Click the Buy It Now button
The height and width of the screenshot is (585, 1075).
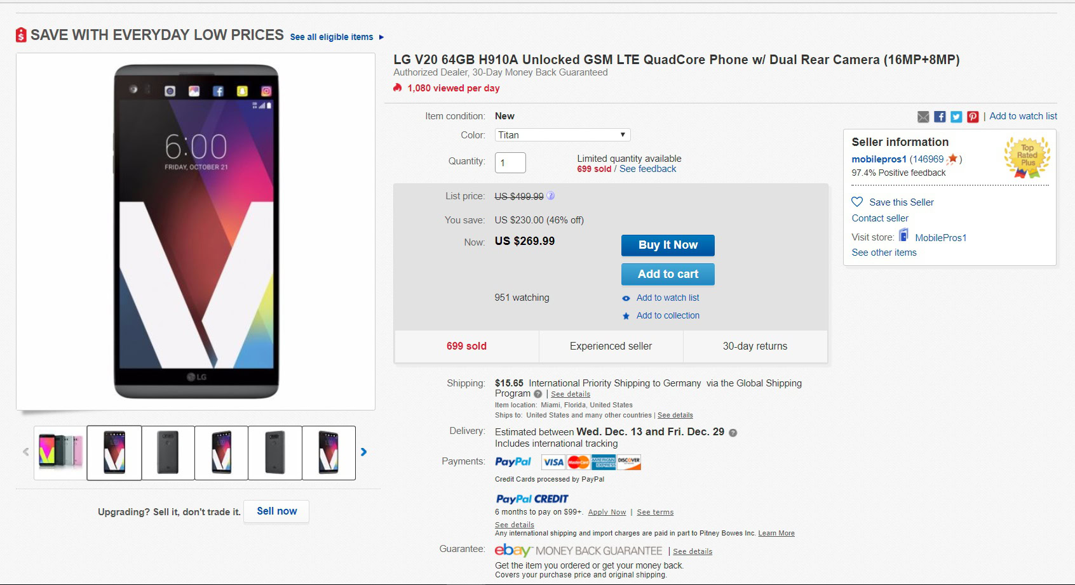point(668,246)
